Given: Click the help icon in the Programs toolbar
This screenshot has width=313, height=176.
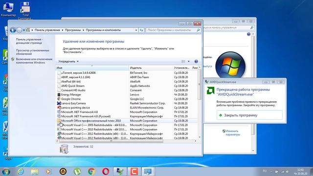Looking at the screenshot, I should click(x=196, y=62).
